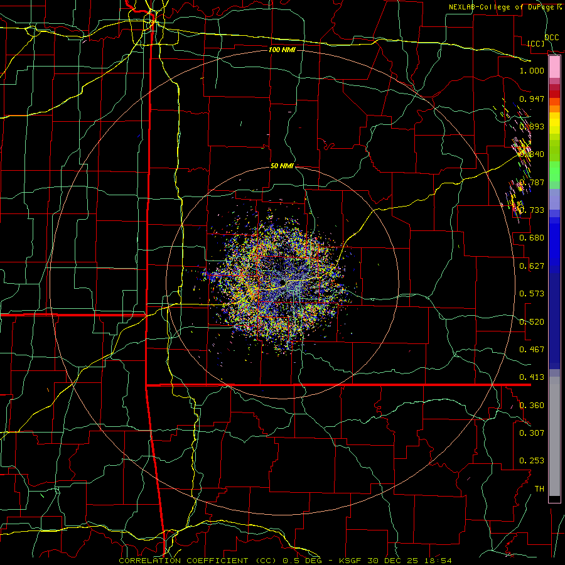
Task: Pick the pink color at top of scale
Action: [x=554, y=67]
